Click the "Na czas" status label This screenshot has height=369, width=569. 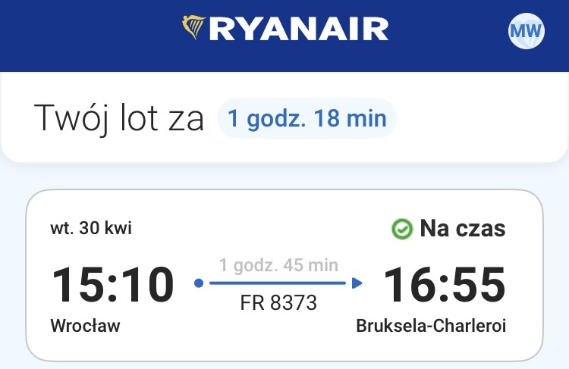coord(462,228)
